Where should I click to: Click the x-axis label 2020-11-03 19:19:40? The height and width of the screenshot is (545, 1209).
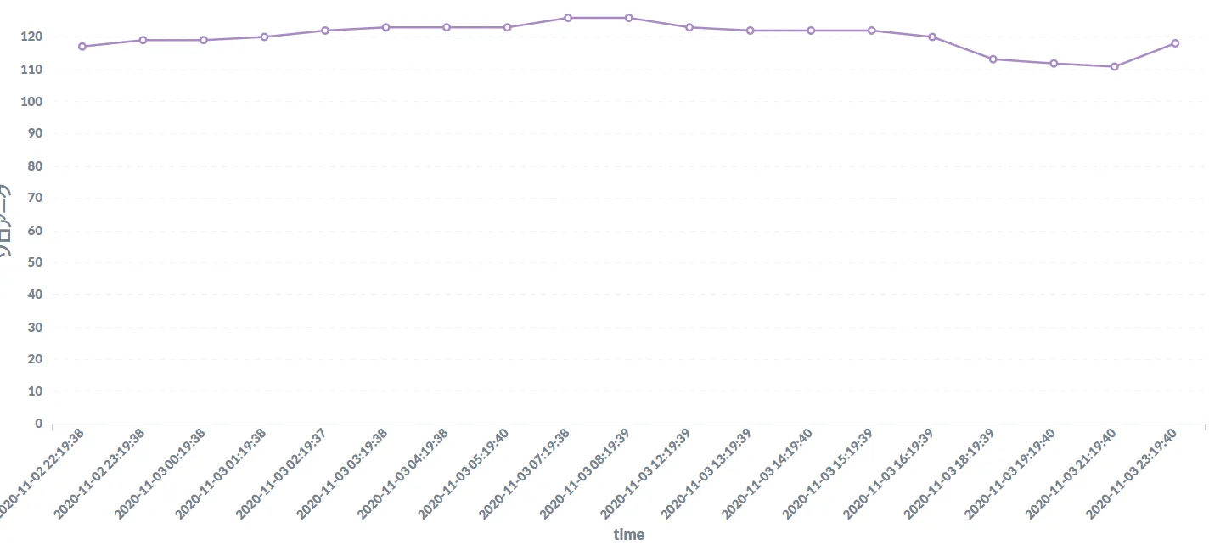tap(1011, 472)
